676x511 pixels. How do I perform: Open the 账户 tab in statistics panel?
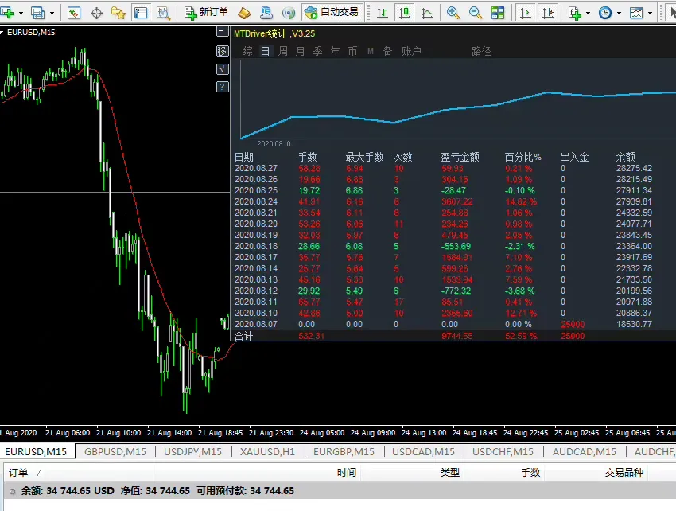[x=411, y=52]
